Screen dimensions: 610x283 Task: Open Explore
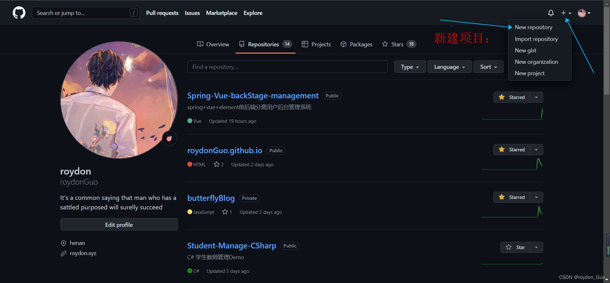tap(253, 13)
